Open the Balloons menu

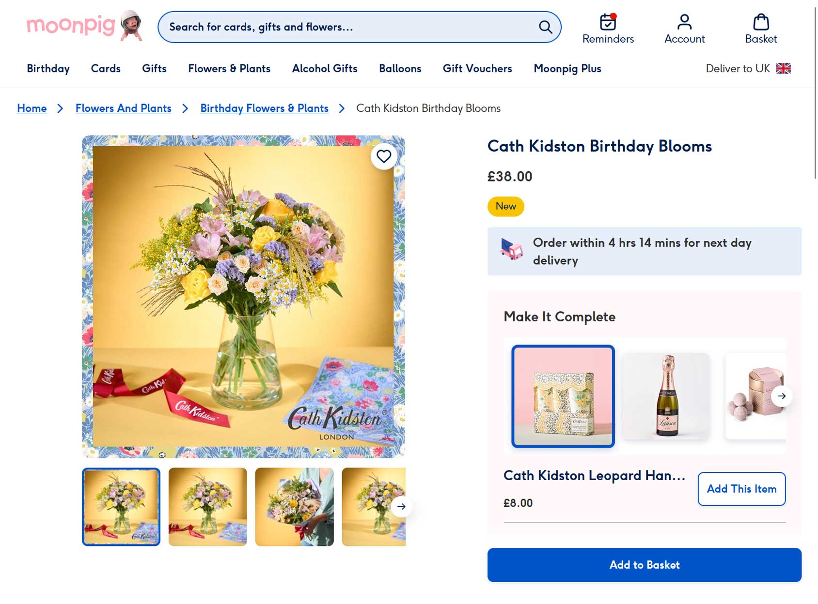click(400, 68)
